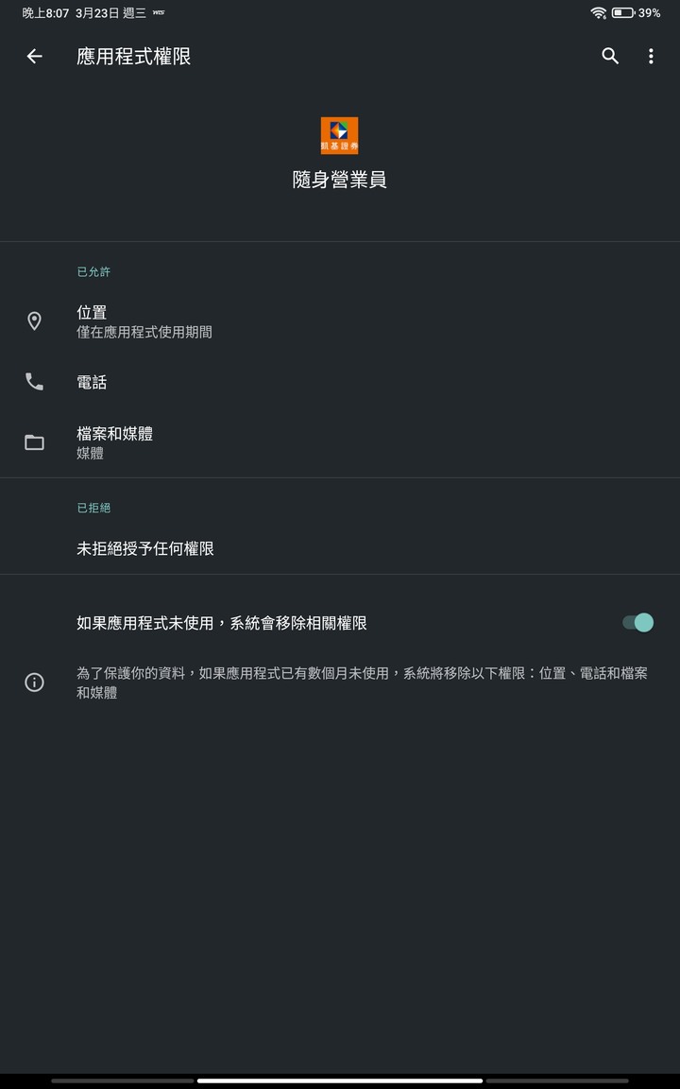Tap the 應用程式權限 page title
This screenshot has width=680, height=1089.
(x=133, y=57)
